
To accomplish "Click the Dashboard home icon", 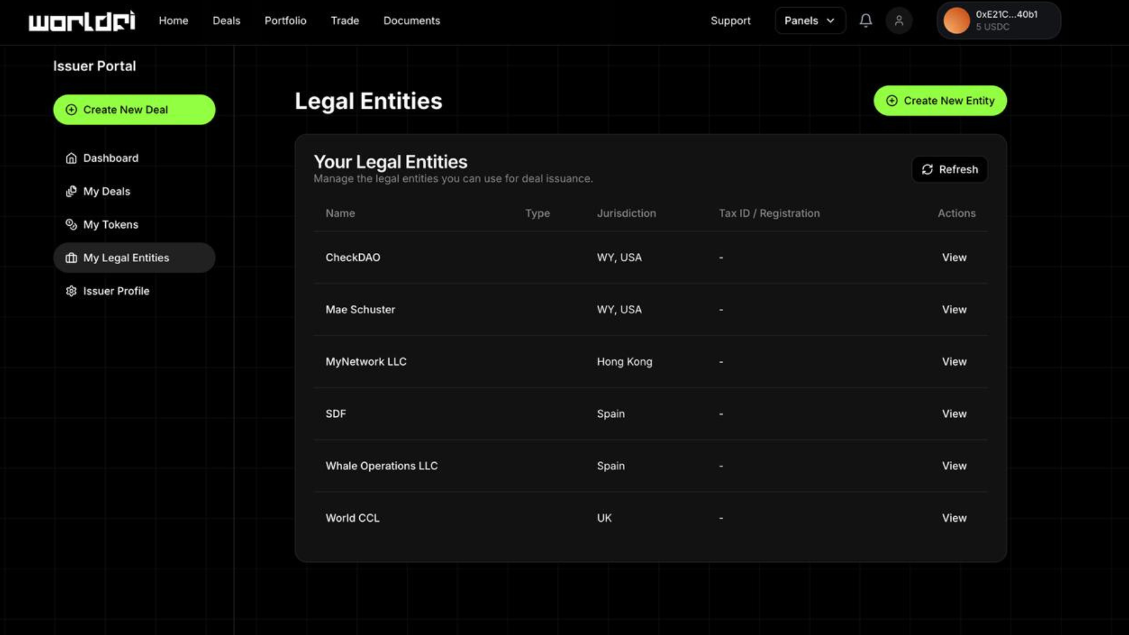I will tap(71, 158).
